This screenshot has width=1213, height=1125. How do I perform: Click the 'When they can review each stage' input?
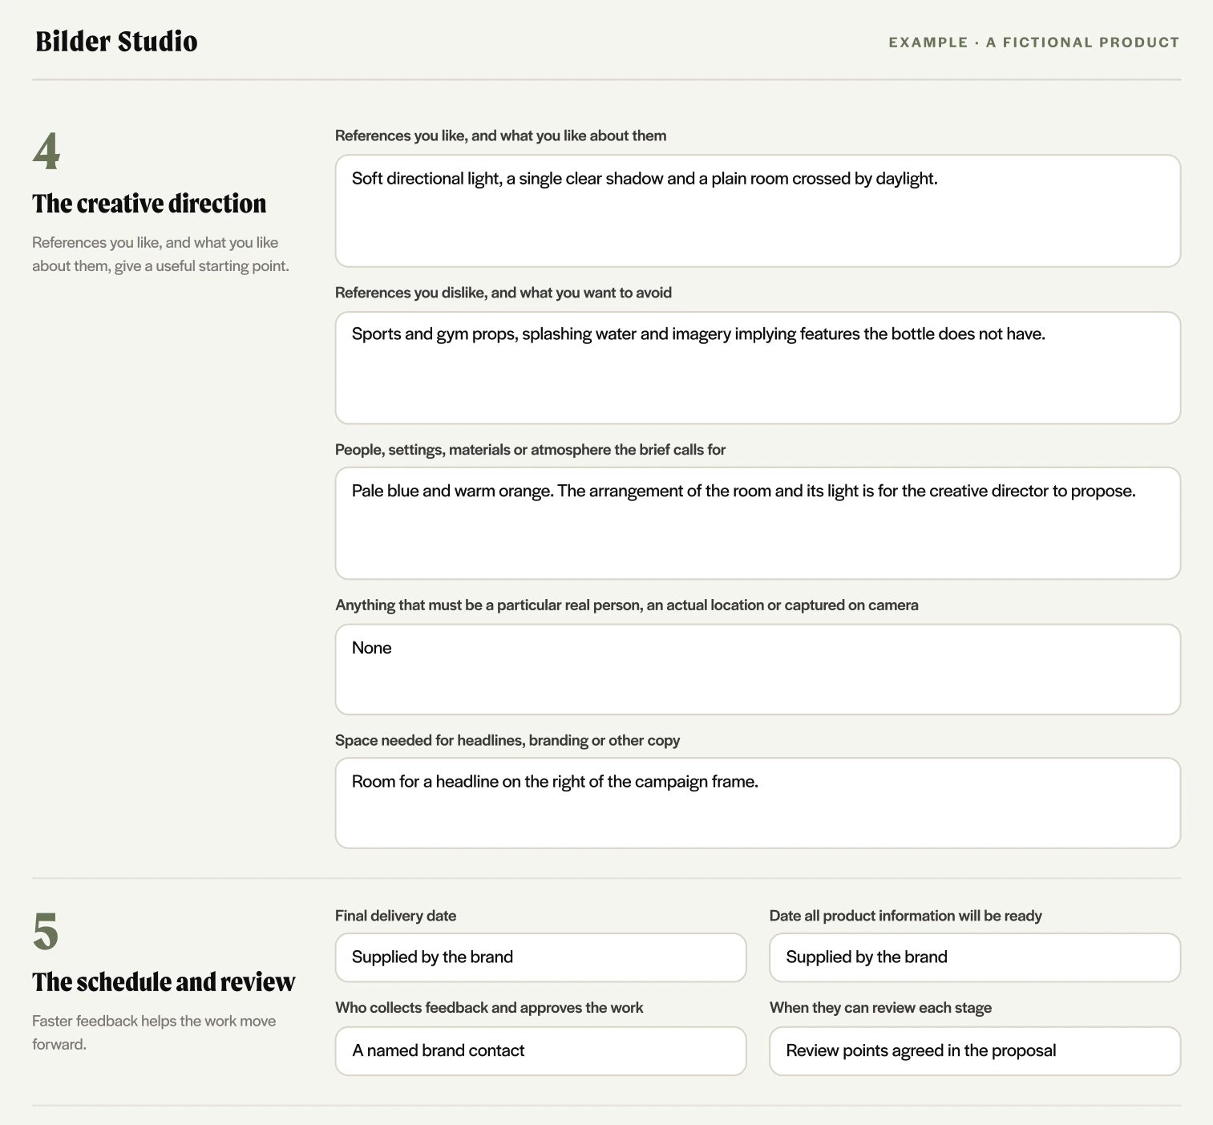tap(975, 1051)
